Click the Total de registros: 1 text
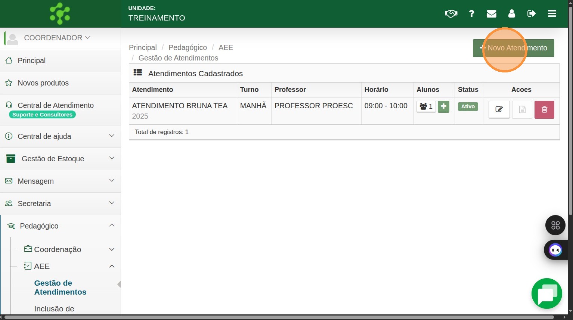The width and height of the screenshot is (573, 320). [162, 132]
